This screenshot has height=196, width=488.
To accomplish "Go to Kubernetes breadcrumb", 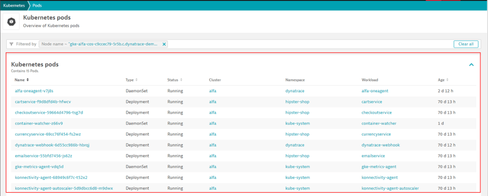I will (x=13, y=4).
